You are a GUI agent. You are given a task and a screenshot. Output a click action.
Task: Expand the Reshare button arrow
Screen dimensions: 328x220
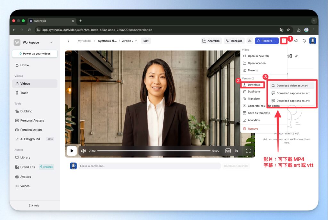click(275, 41)
